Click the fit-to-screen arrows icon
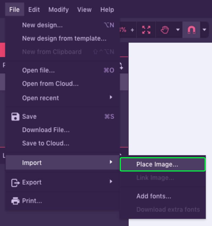Image resolution: width=212 pixels, height=226 pixels. [x=146, y=30]
